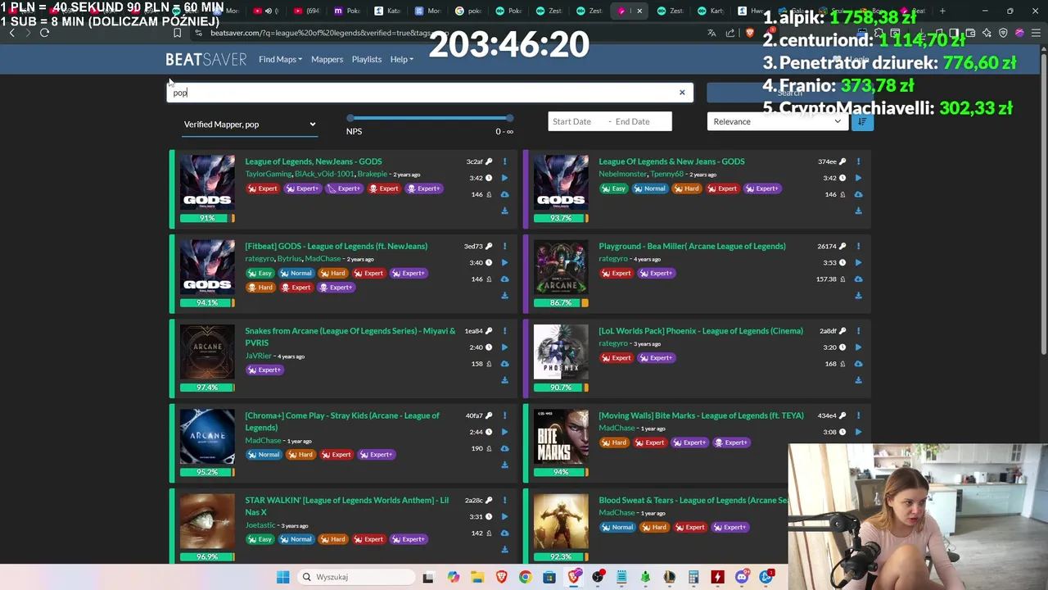The image size is (1048, 590).
Task: Preview the Playground - Bea Miller map
Action: 858,262
